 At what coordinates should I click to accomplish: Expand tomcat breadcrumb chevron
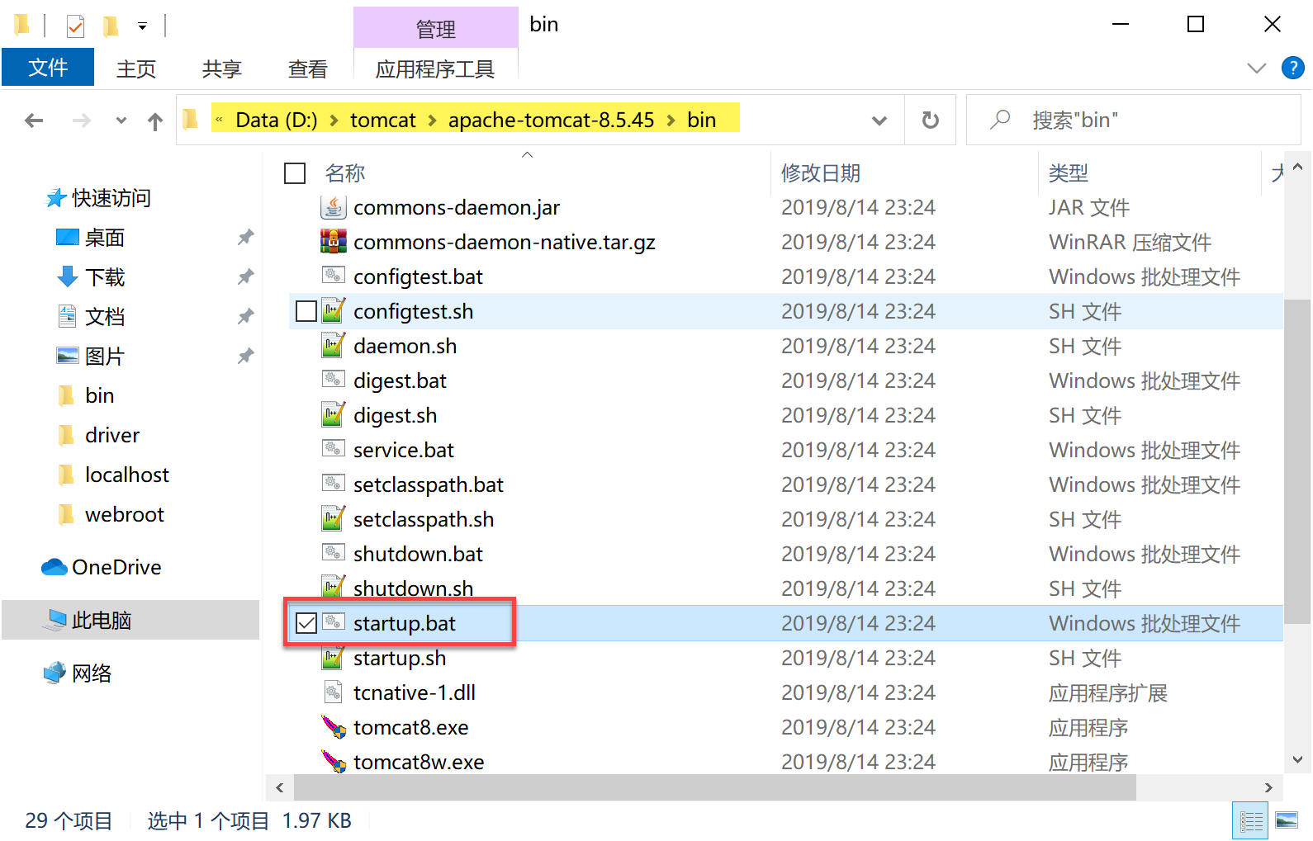click(432, 120)
